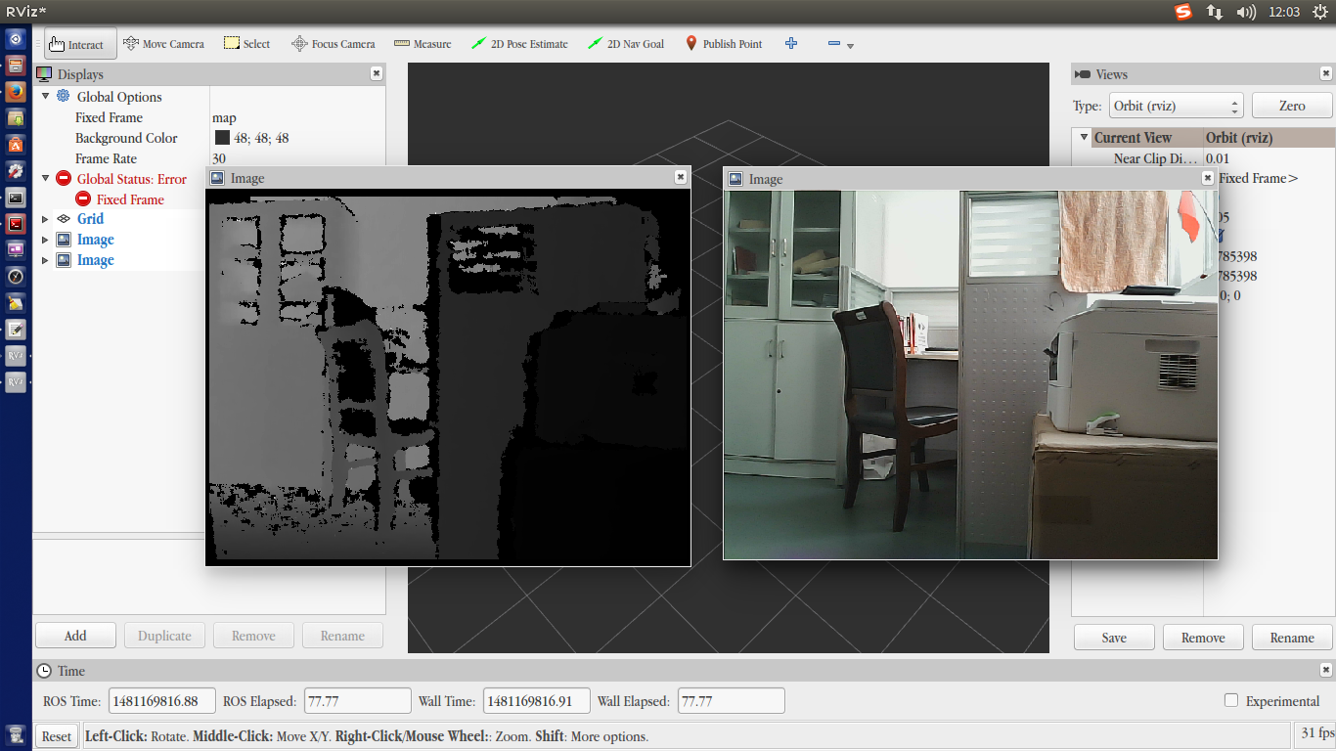Select the Measure ruler tool
The width and height of the screenshot is (1336, 751).
point(423,44)
